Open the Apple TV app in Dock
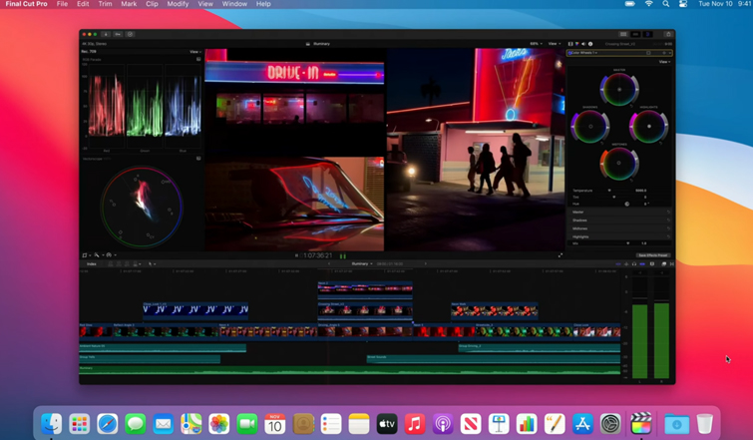 tap(387, 423)
